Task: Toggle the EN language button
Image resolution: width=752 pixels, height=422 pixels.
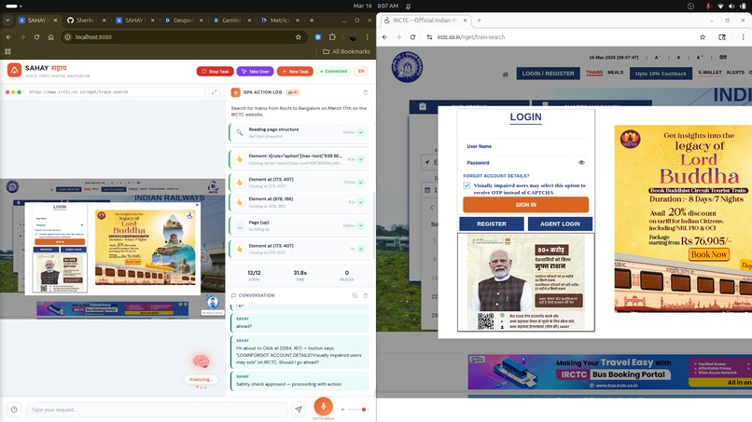Action: click(361, 72)
